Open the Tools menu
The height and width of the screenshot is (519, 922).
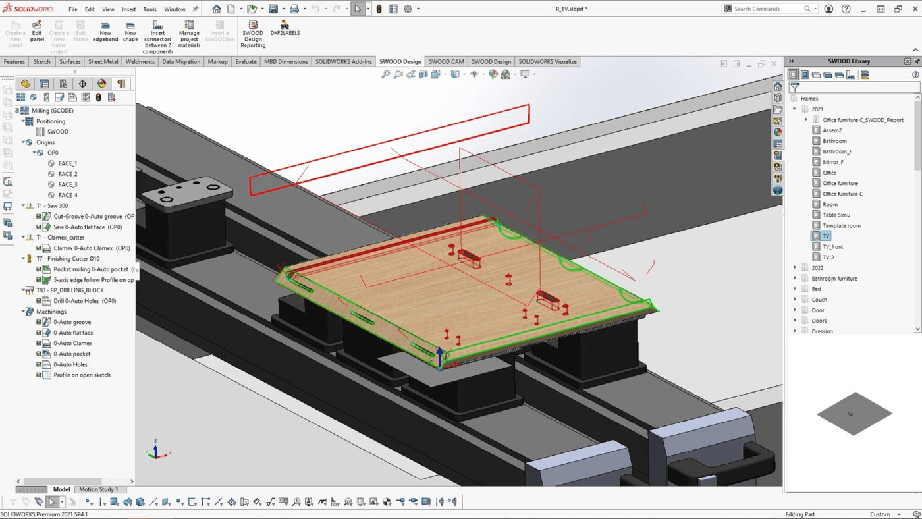150,9
